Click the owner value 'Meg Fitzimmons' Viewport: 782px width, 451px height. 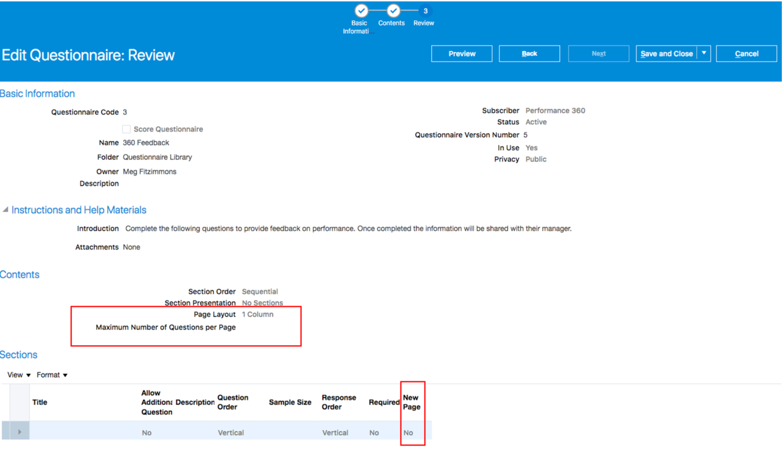(x=149, y=172)
